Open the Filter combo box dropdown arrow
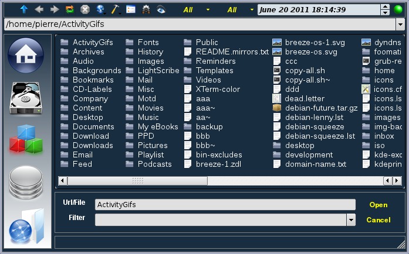The image size is (409, 254). 351,219
